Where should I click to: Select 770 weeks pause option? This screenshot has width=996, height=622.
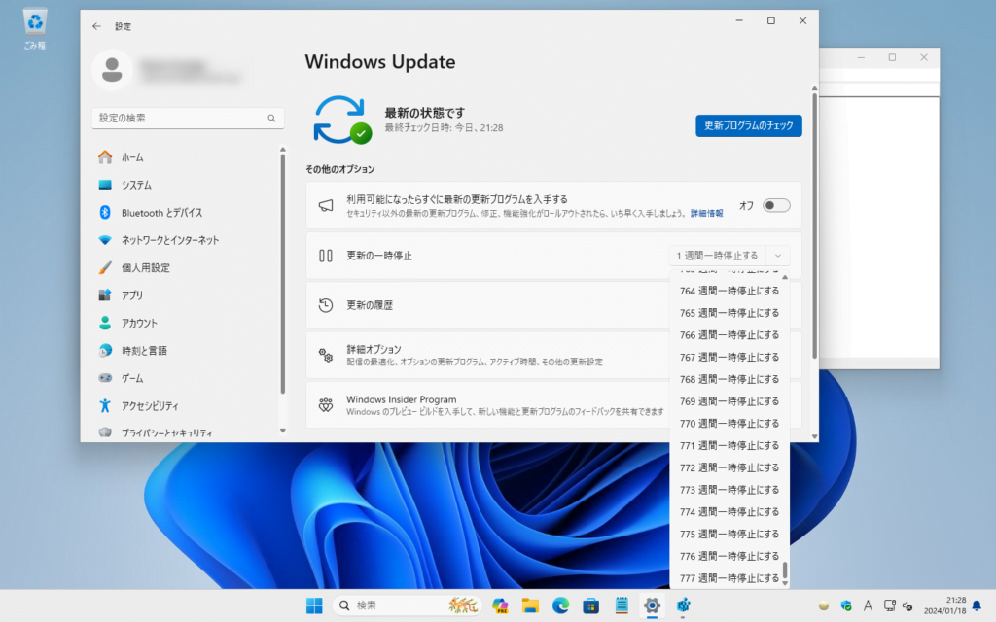(x=729, y=424)
